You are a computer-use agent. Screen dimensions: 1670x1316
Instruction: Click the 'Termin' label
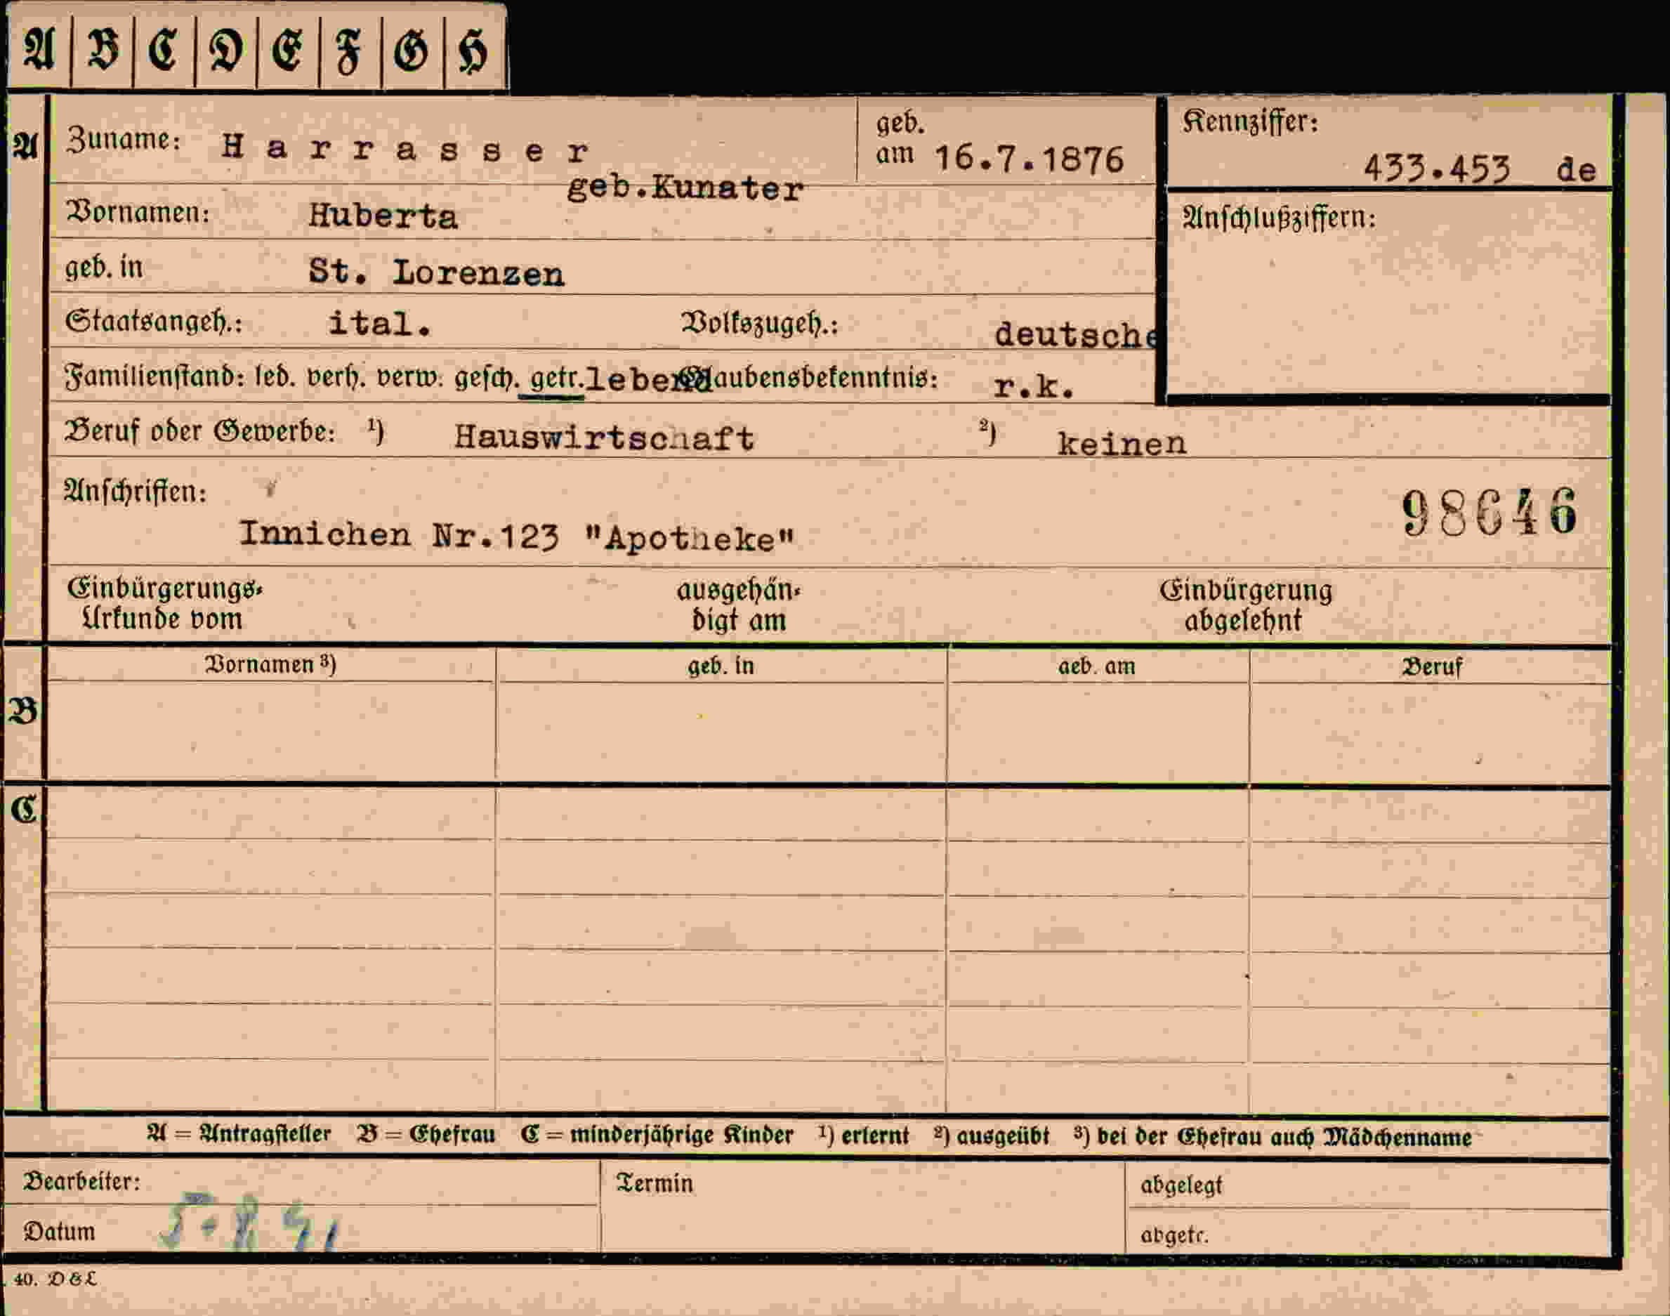coord(655,1183)
